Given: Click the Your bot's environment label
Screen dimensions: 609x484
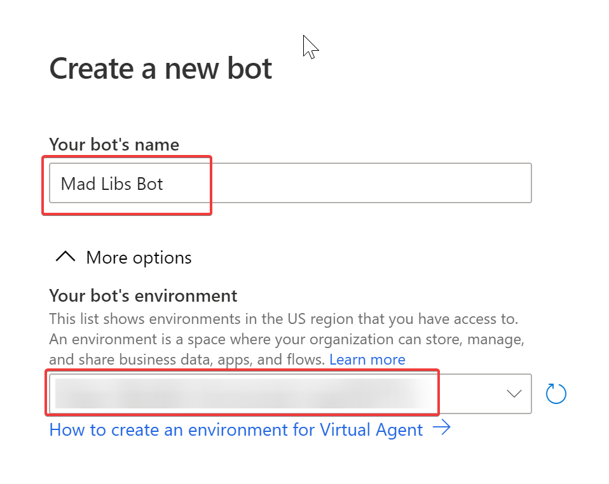Looking at the screenshot, I should pos(143,295).
